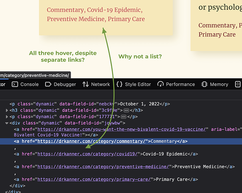This screenshot has height=193, width=242.
Task: Open the category/preventive-medicine href link
Action: click(103, 167)
